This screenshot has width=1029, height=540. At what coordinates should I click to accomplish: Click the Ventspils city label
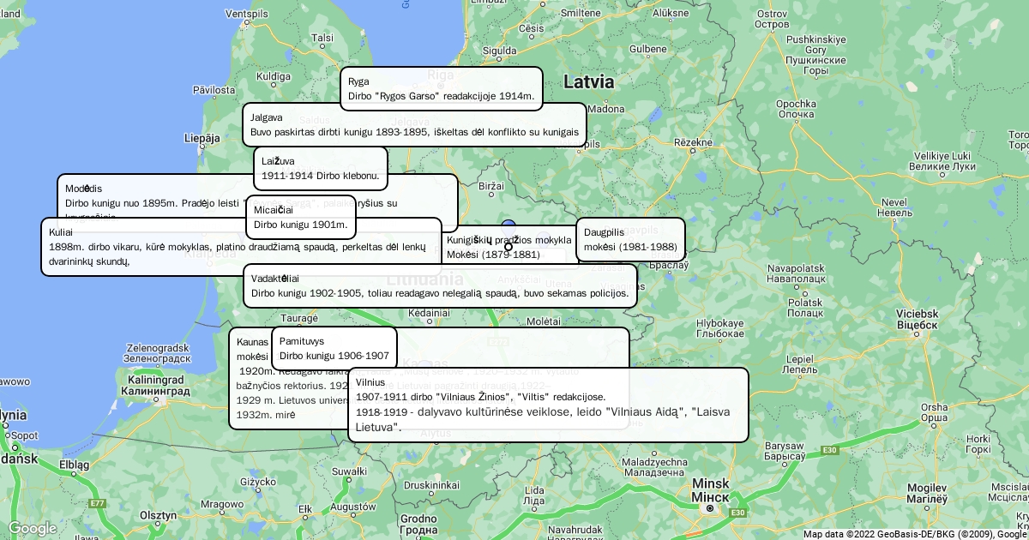coord(247,14)
